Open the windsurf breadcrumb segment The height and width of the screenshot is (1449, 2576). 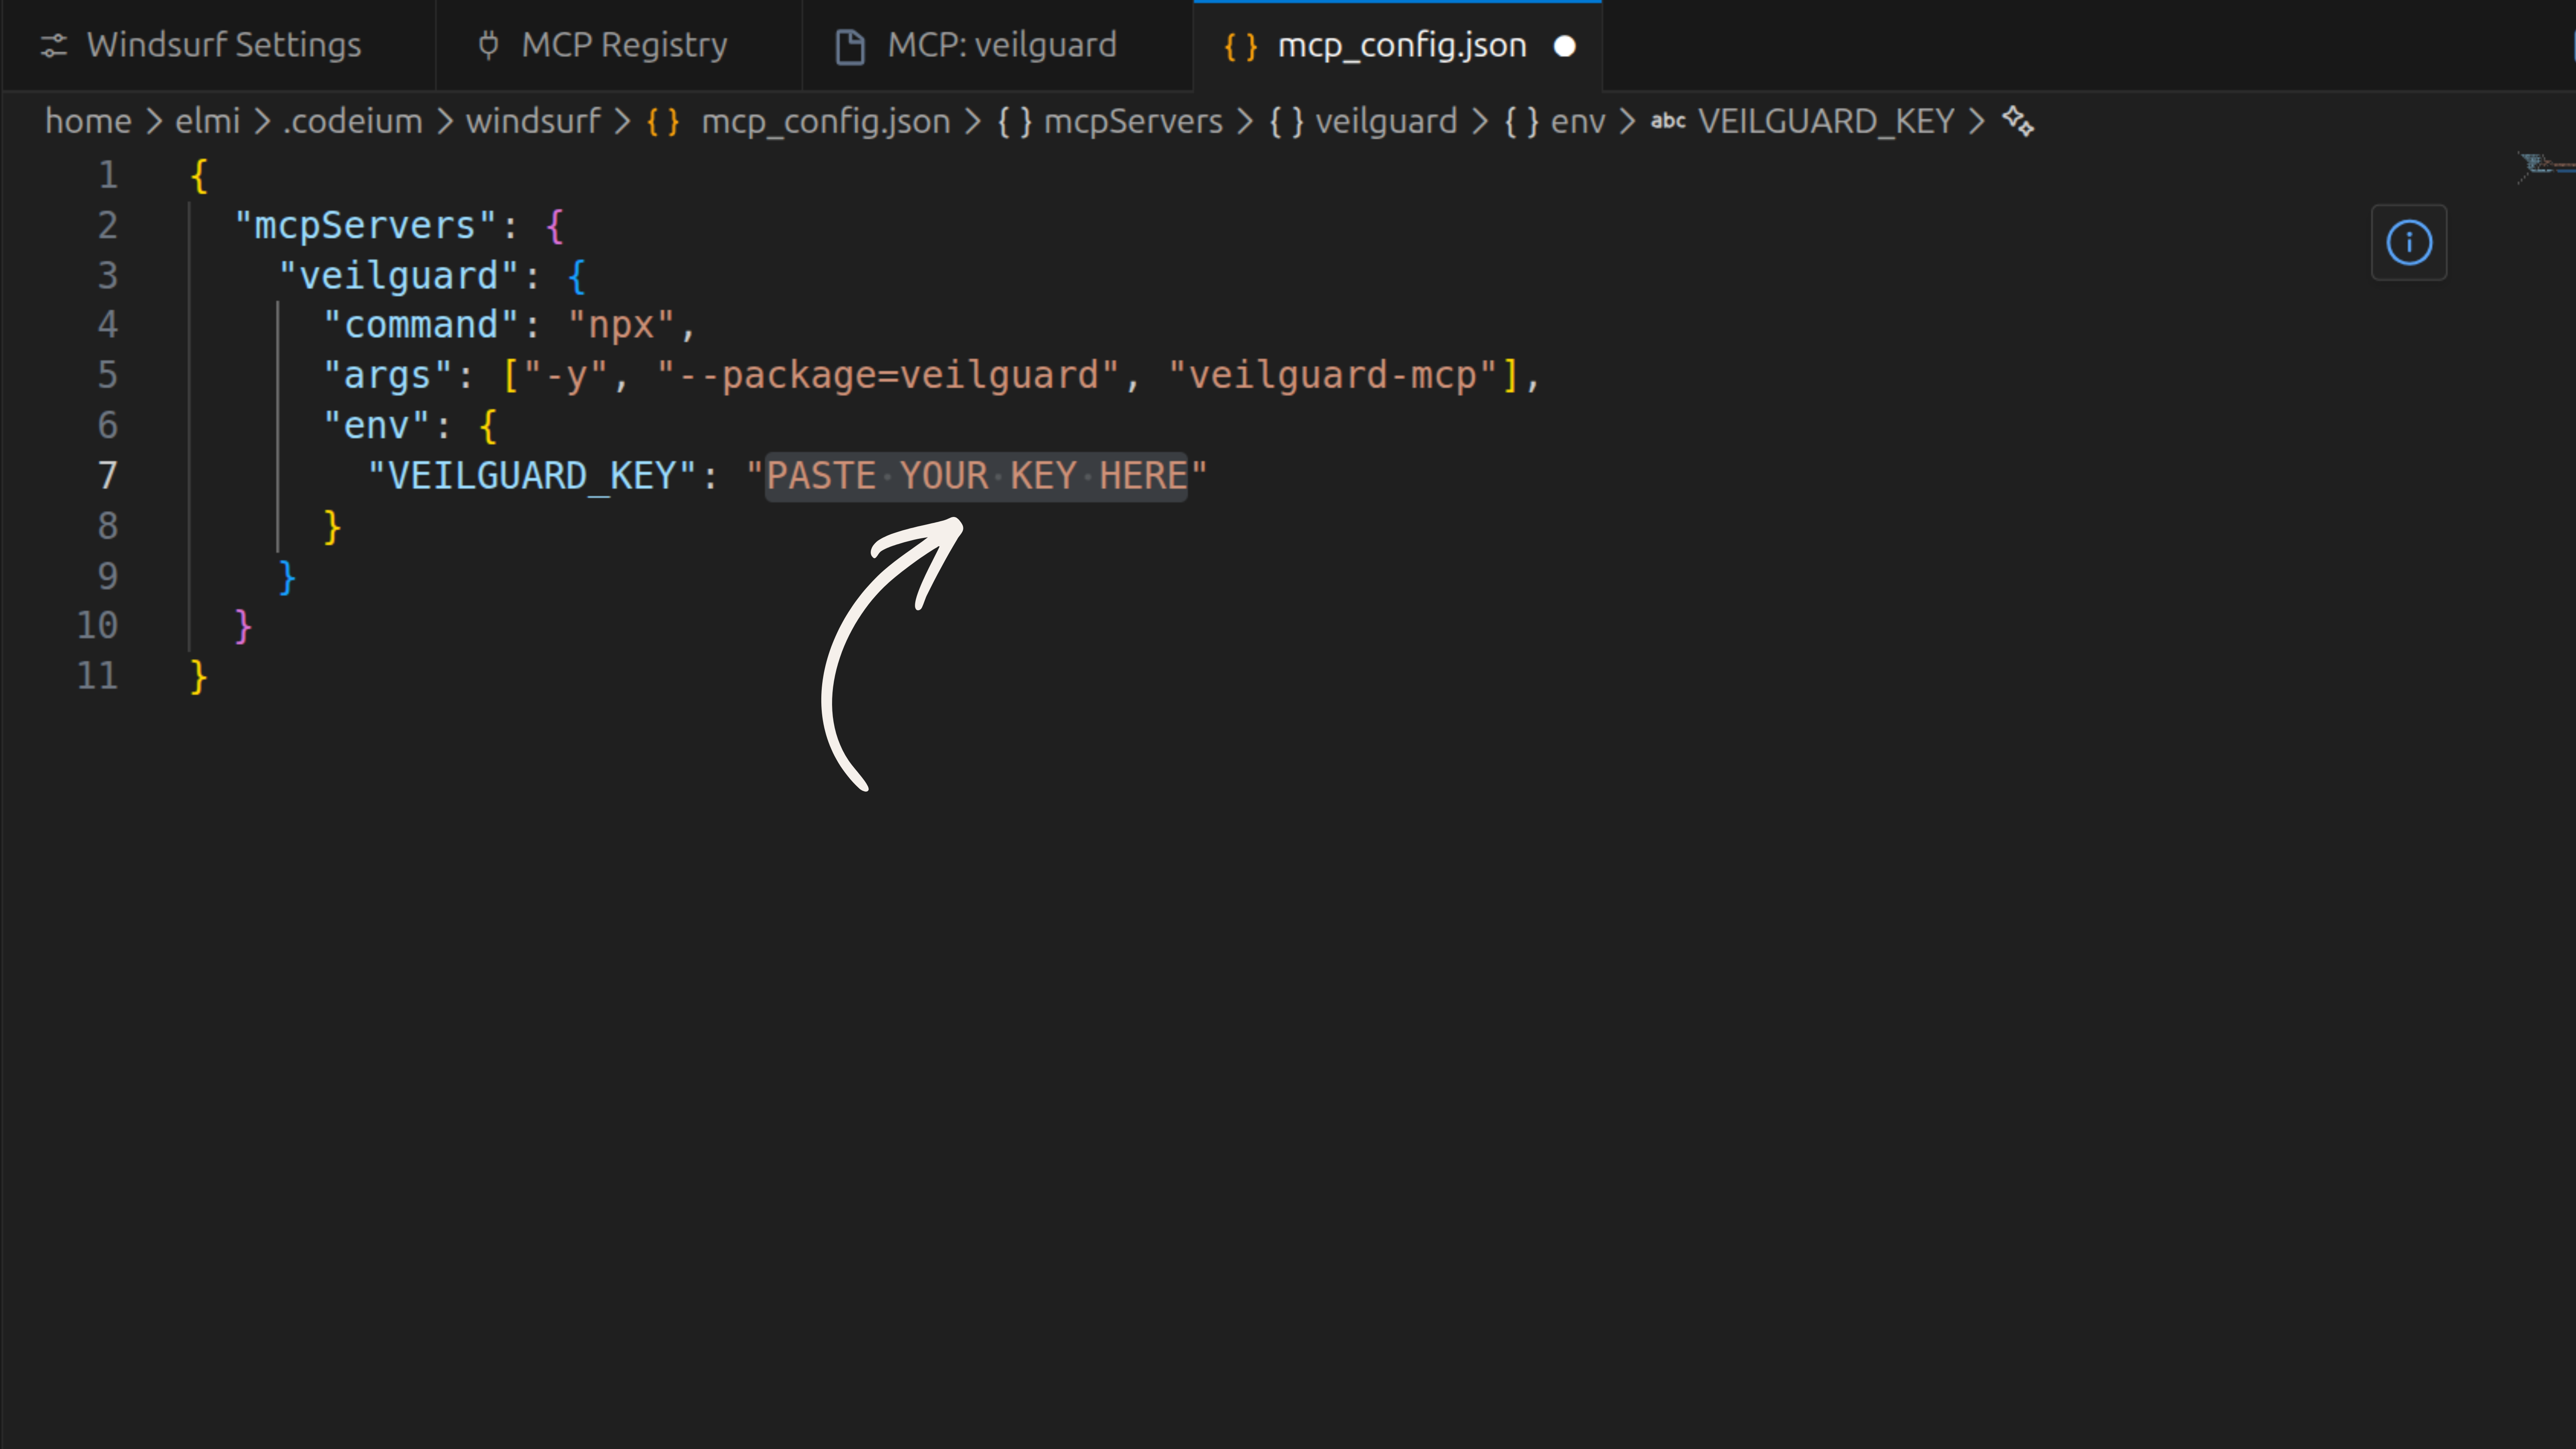point(533,122)
